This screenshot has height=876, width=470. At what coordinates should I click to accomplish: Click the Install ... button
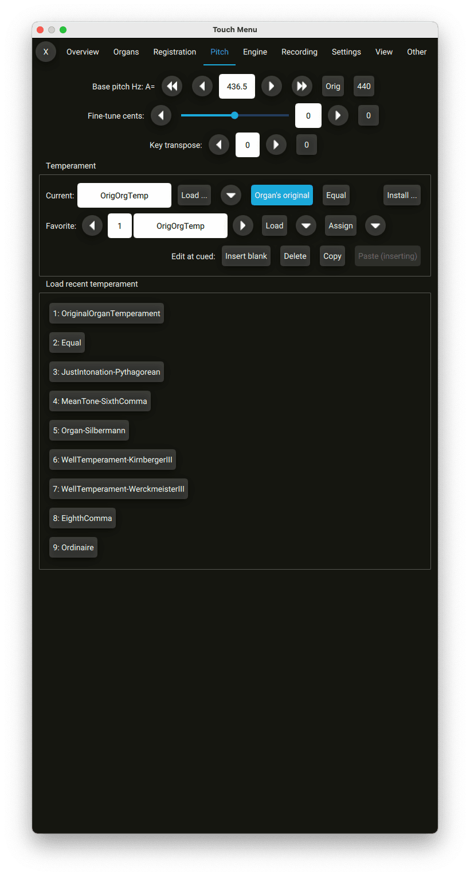402,196
